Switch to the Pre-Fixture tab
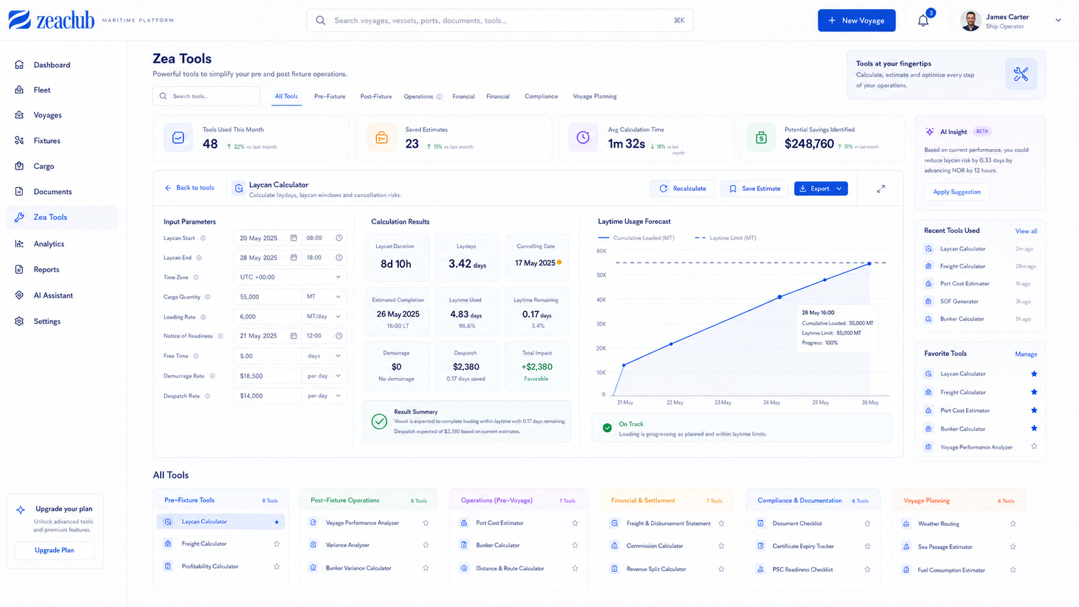Viewport: 1079px width, 607px height. point(330,97)
